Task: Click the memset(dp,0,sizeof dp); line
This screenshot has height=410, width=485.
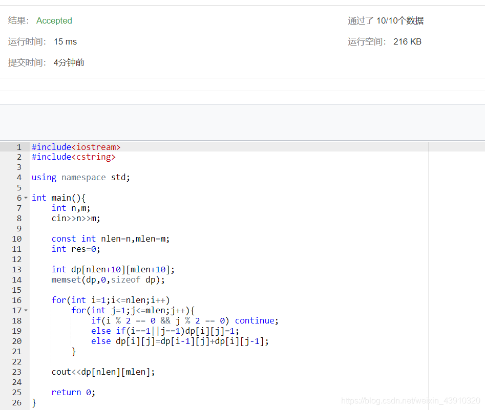Action: [x=108, y=280]
